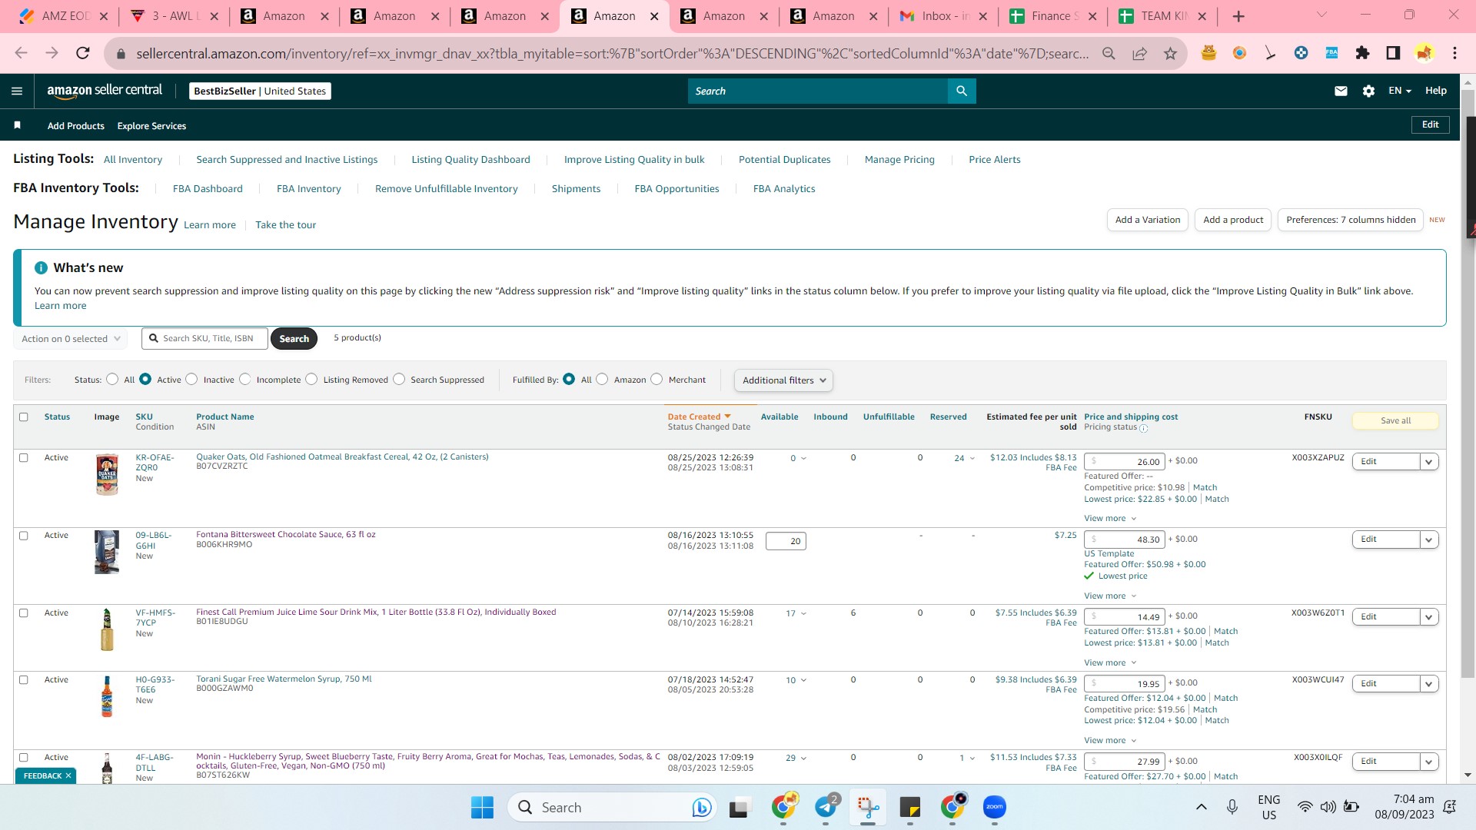
Task: Close the feedback tab with its X
Action: click(68, 775)
